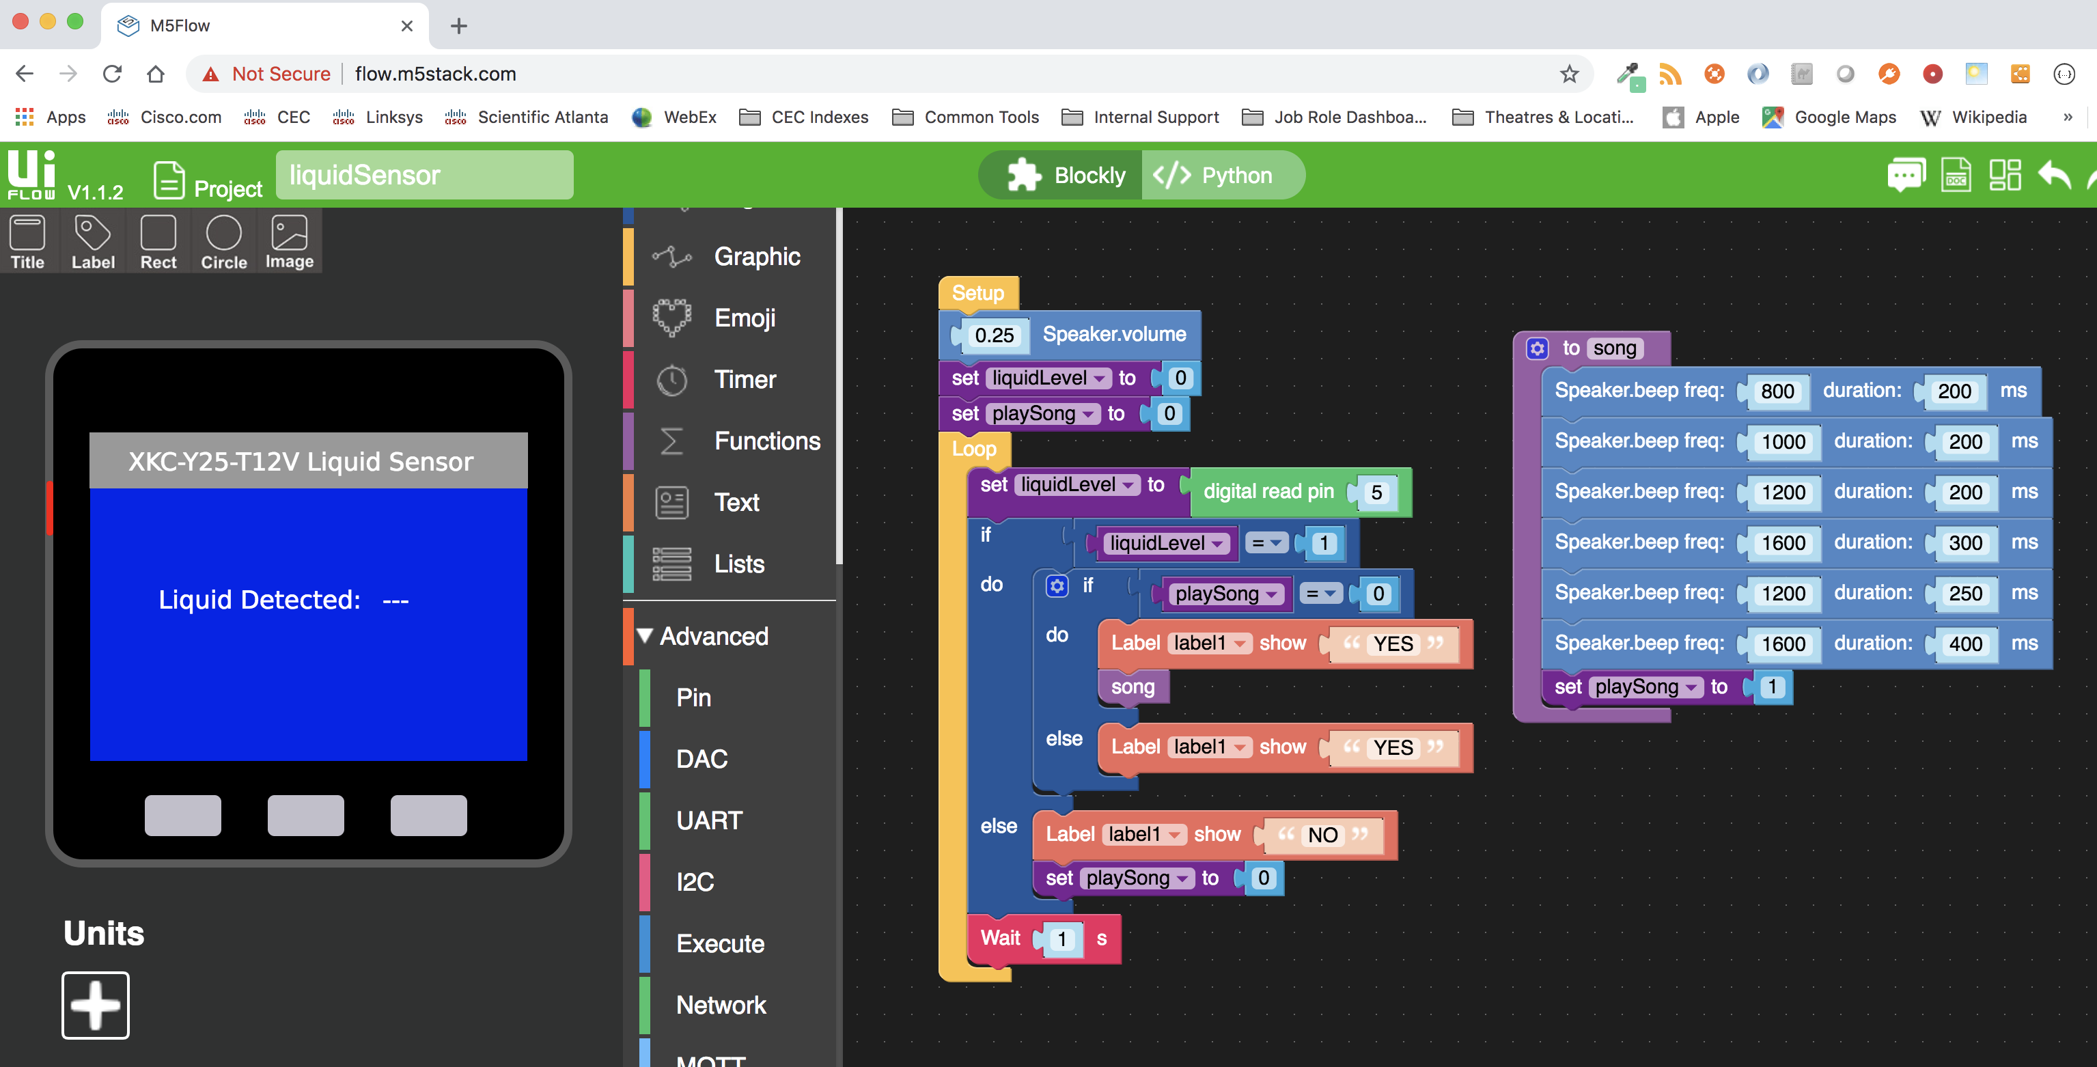Open the song function gear settings
This screenshot has width=2097, height=1067.
tap(1537, 348)
